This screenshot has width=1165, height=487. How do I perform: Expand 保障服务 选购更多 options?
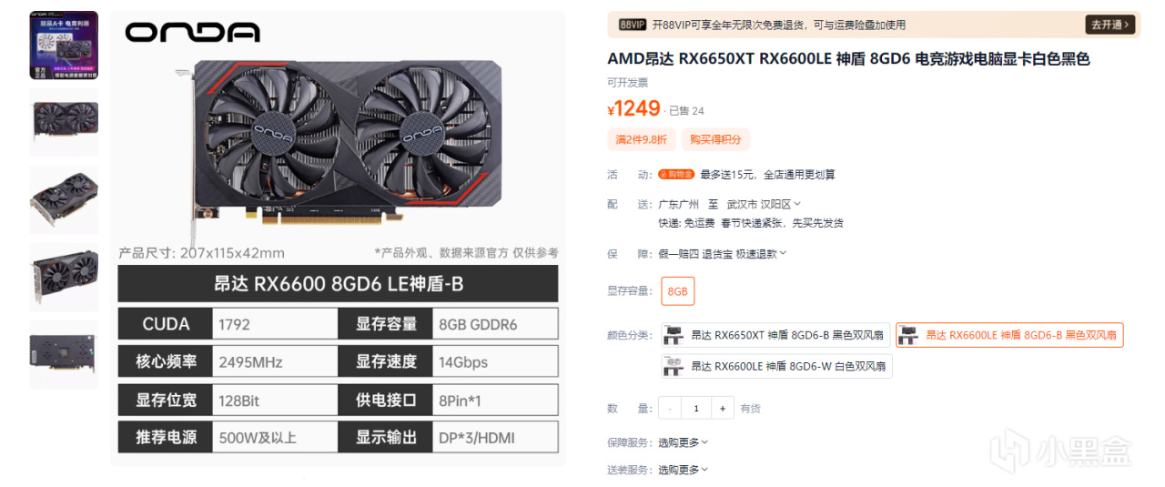coord(683,442)
